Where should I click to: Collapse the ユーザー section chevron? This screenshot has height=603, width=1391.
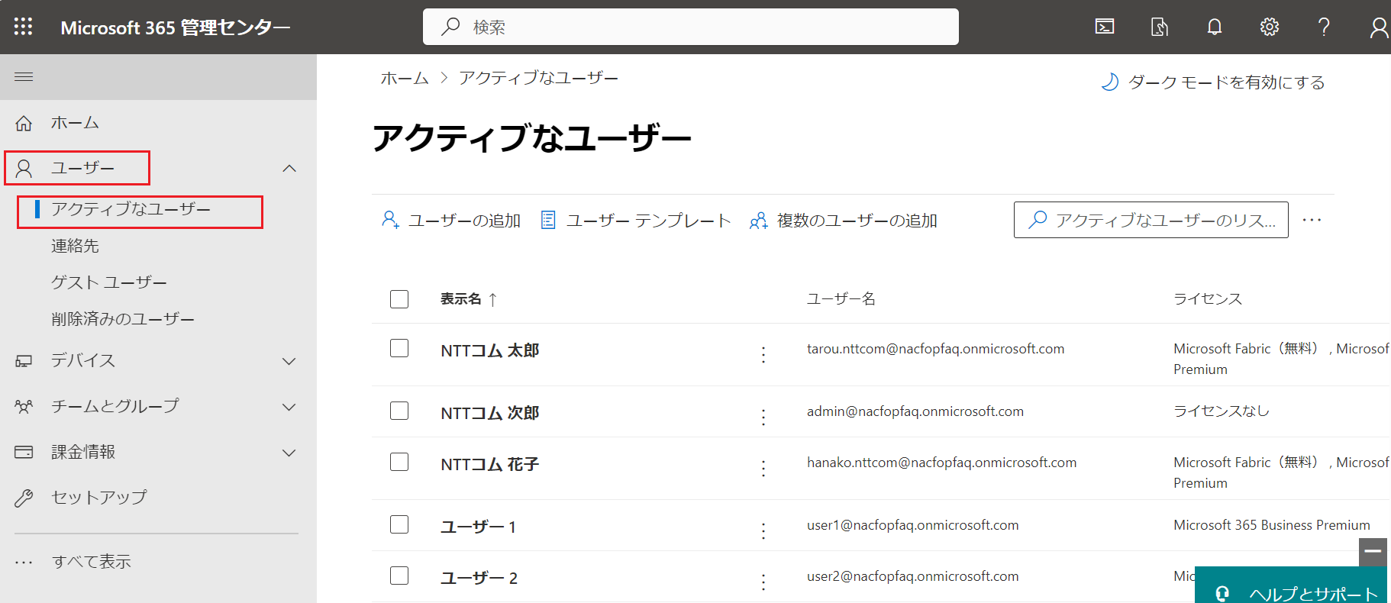[289, 168]
